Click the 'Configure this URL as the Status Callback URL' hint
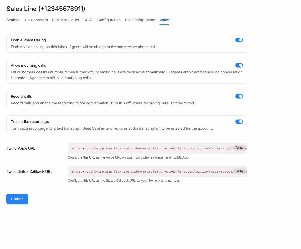Image resolution: width=301 pixels, height=249 pixels. point(124,181)
